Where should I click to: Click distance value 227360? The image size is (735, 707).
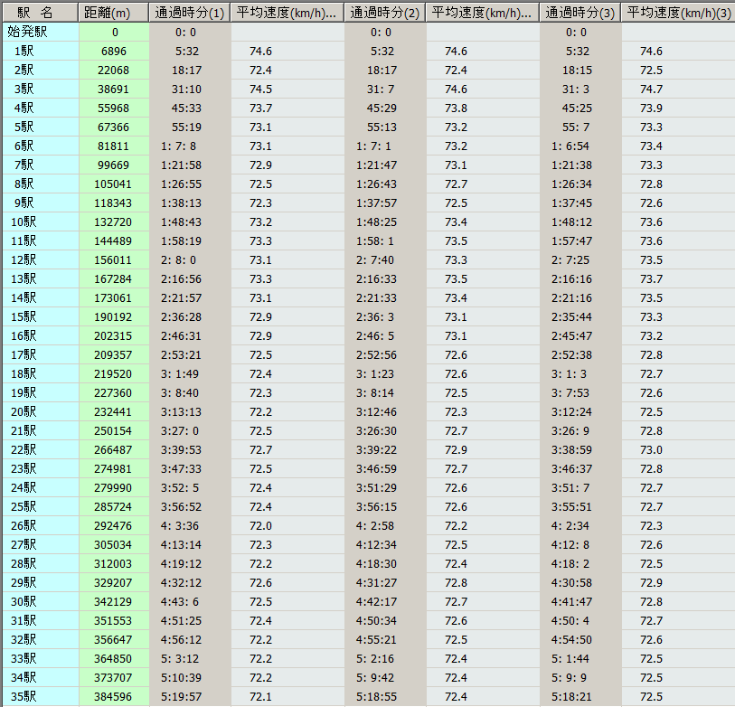point(113,393)
